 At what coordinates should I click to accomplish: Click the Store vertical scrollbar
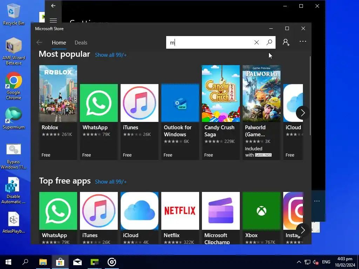coord(310,96)
